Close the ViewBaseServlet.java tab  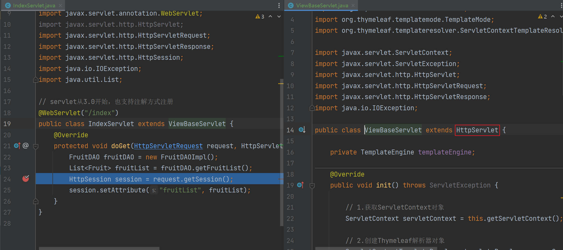tap(353, 5)
